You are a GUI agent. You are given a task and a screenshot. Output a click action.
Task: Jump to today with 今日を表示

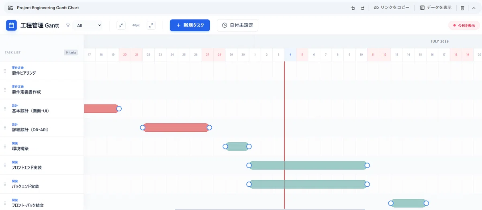pyautogui.click(x=464, y=25)
